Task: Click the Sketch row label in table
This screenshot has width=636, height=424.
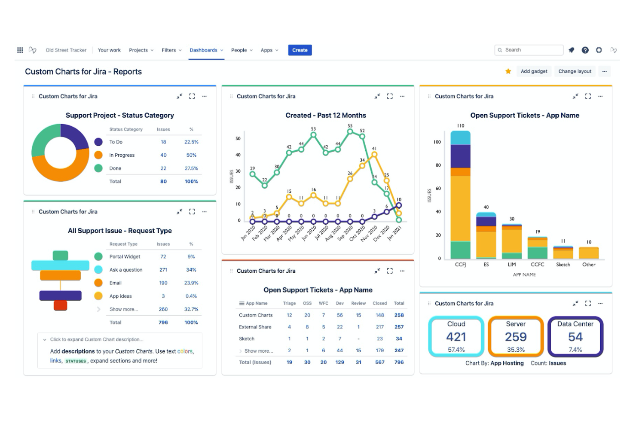Action: point(247,339)
